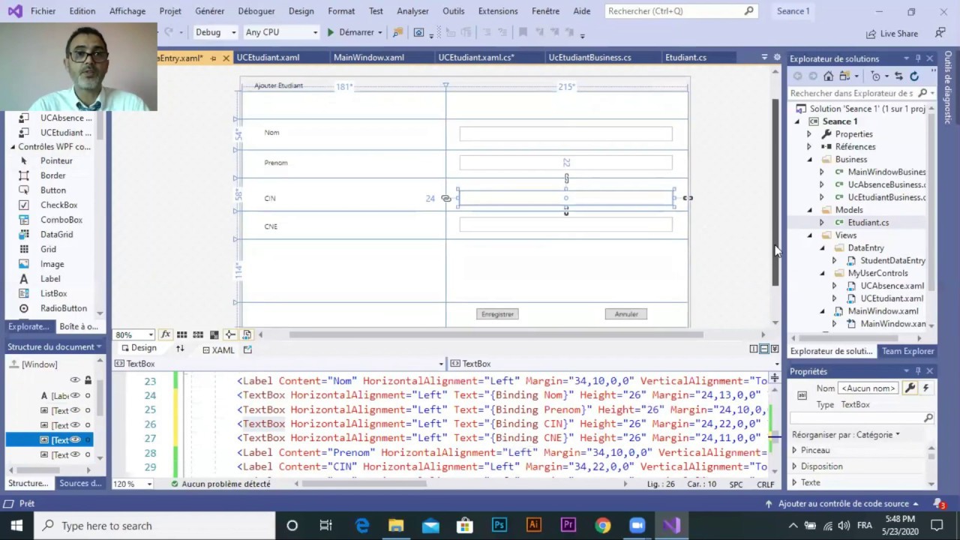
Task: Select the ComboBox control in the toolbox
Action: point(61,220)
